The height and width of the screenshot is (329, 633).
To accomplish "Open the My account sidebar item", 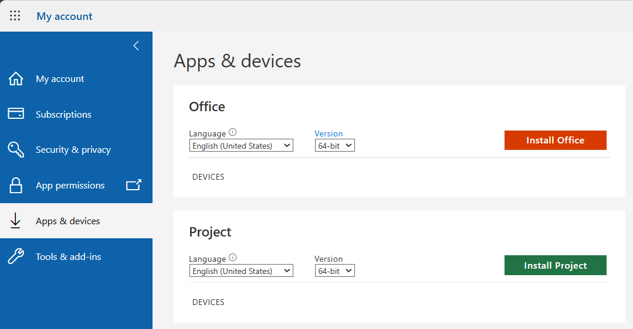I will [x=76, y=78].
